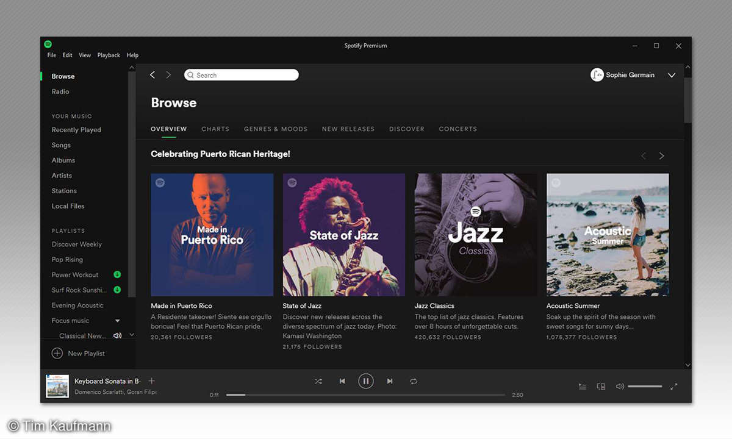Click the Jazz Classics title text

(x=434, y=306)
